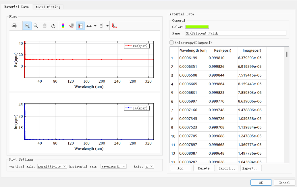This screenshot has width=297, height=187.
Task: Select imaginary cell 1.247805e-05
Action: (252, 136)
